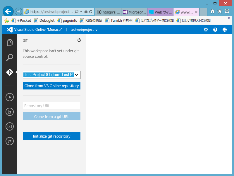
Task: Go forward with the browser forward arrow
Action: pyautogui.click(x=18, y=11)
